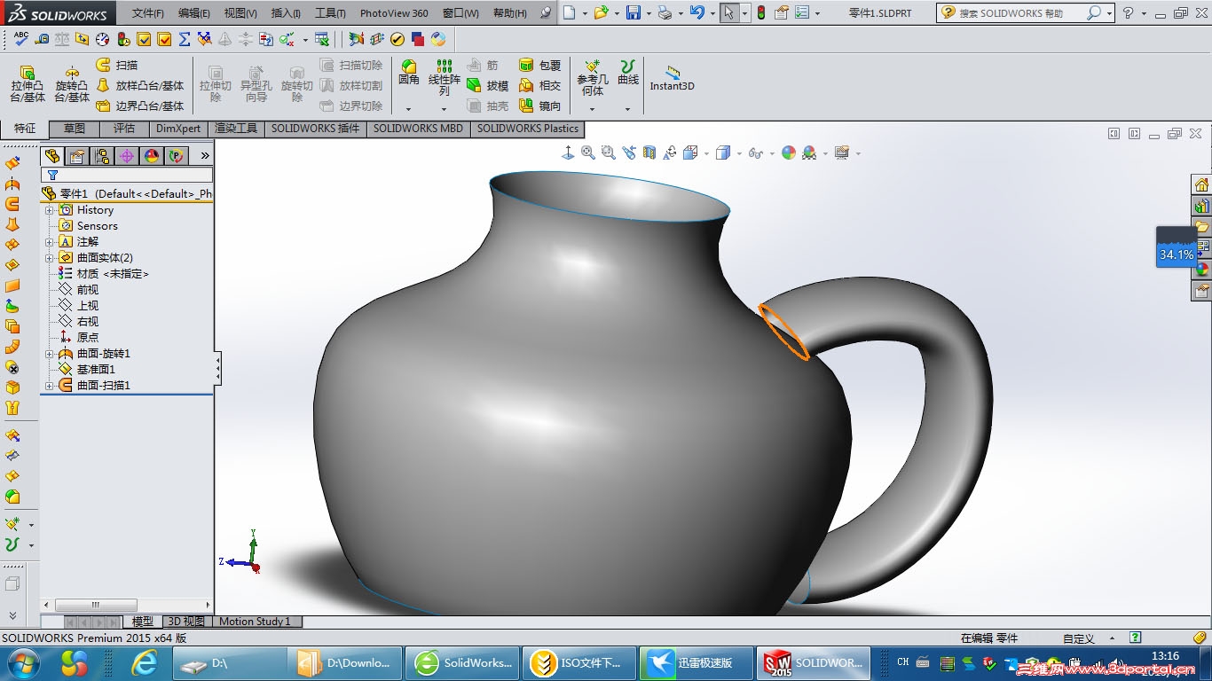
Task: Expand more panel tabs chevron
Action: point(205,156)
